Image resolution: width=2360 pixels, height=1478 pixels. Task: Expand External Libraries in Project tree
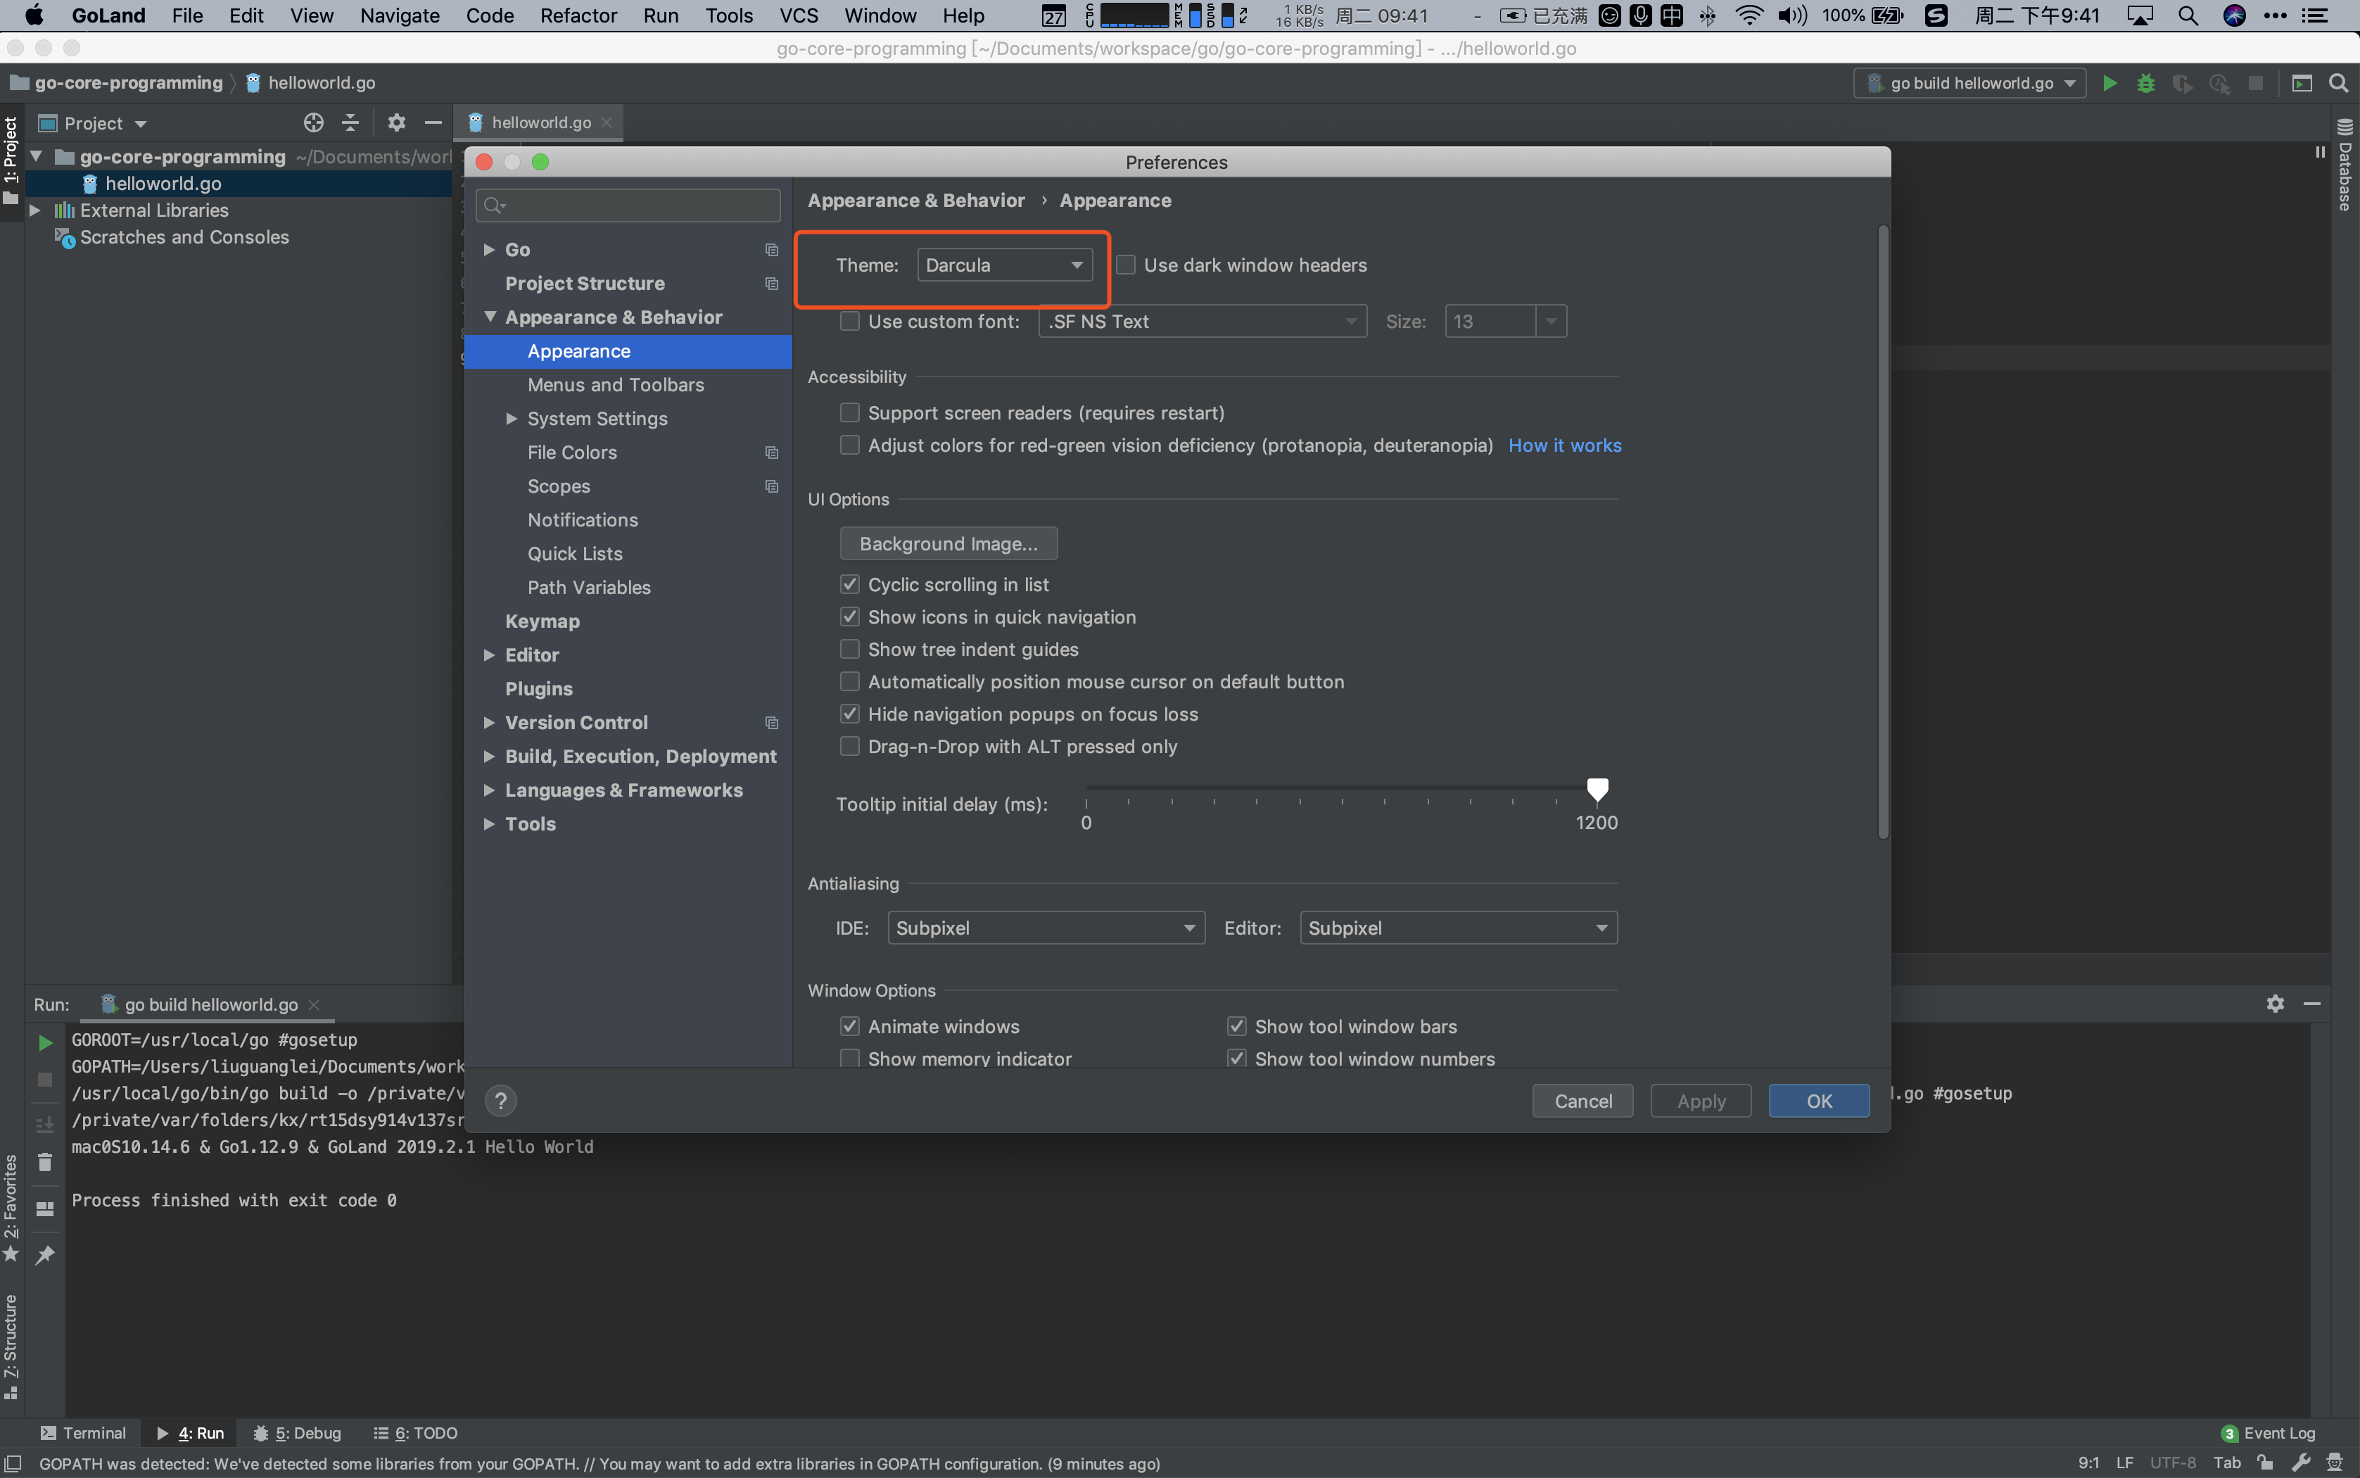pyautogui.click(x=34, y=210)
